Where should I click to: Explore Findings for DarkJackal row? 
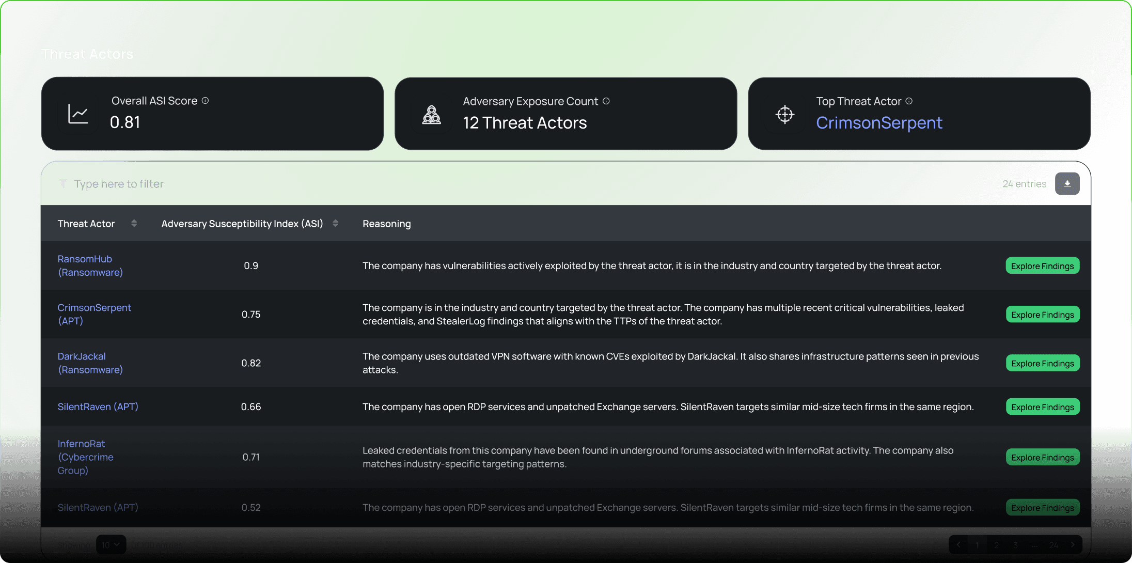pyautogui.click(x=1042, y=363)
